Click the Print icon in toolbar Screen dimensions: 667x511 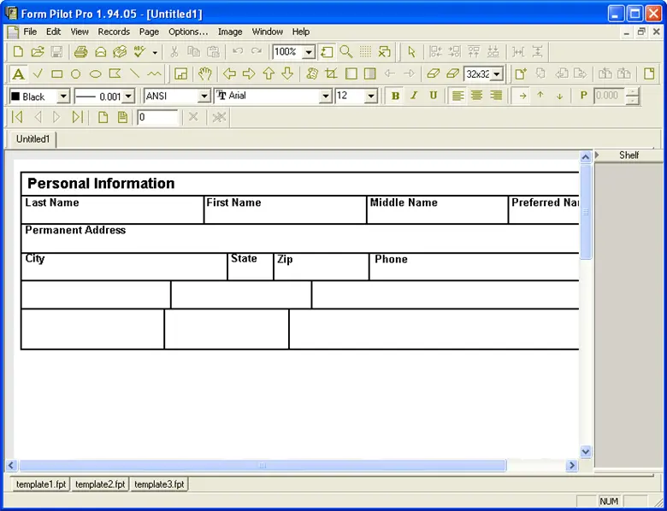coord(80,52)
